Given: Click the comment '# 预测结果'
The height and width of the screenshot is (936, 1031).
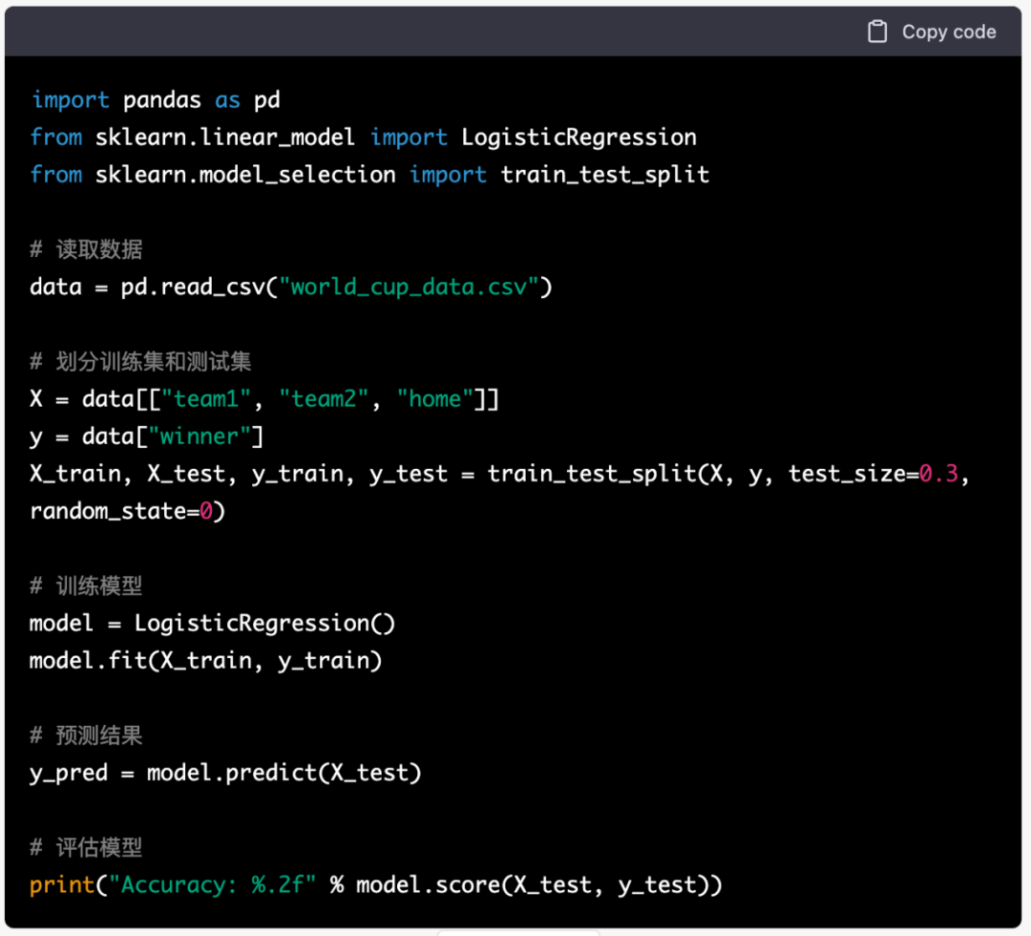Looking at the screenshot, I should [x=86, y=735].
